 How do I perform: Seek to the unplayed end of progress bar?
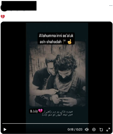pos(100,123)
